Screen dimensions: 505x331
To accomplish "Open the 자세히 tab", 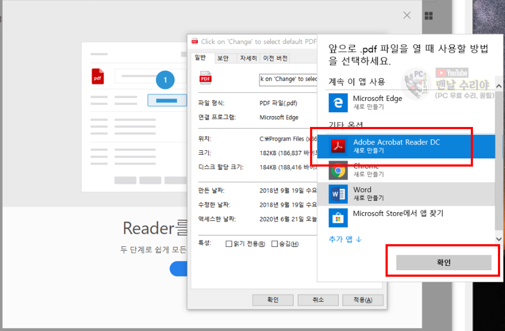I will [x=248, y=58].
